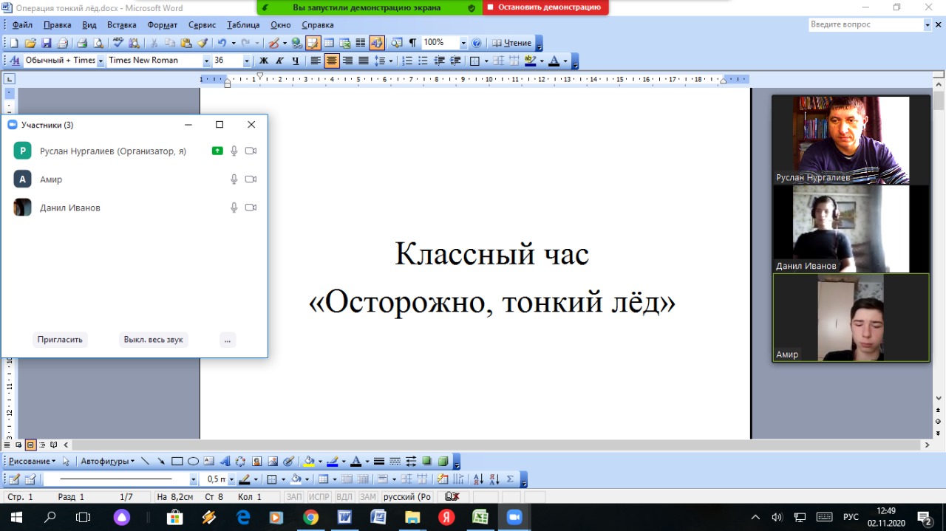946x531 pixels.
Task: Open the Таблица menu
Action: coord(243,25)
